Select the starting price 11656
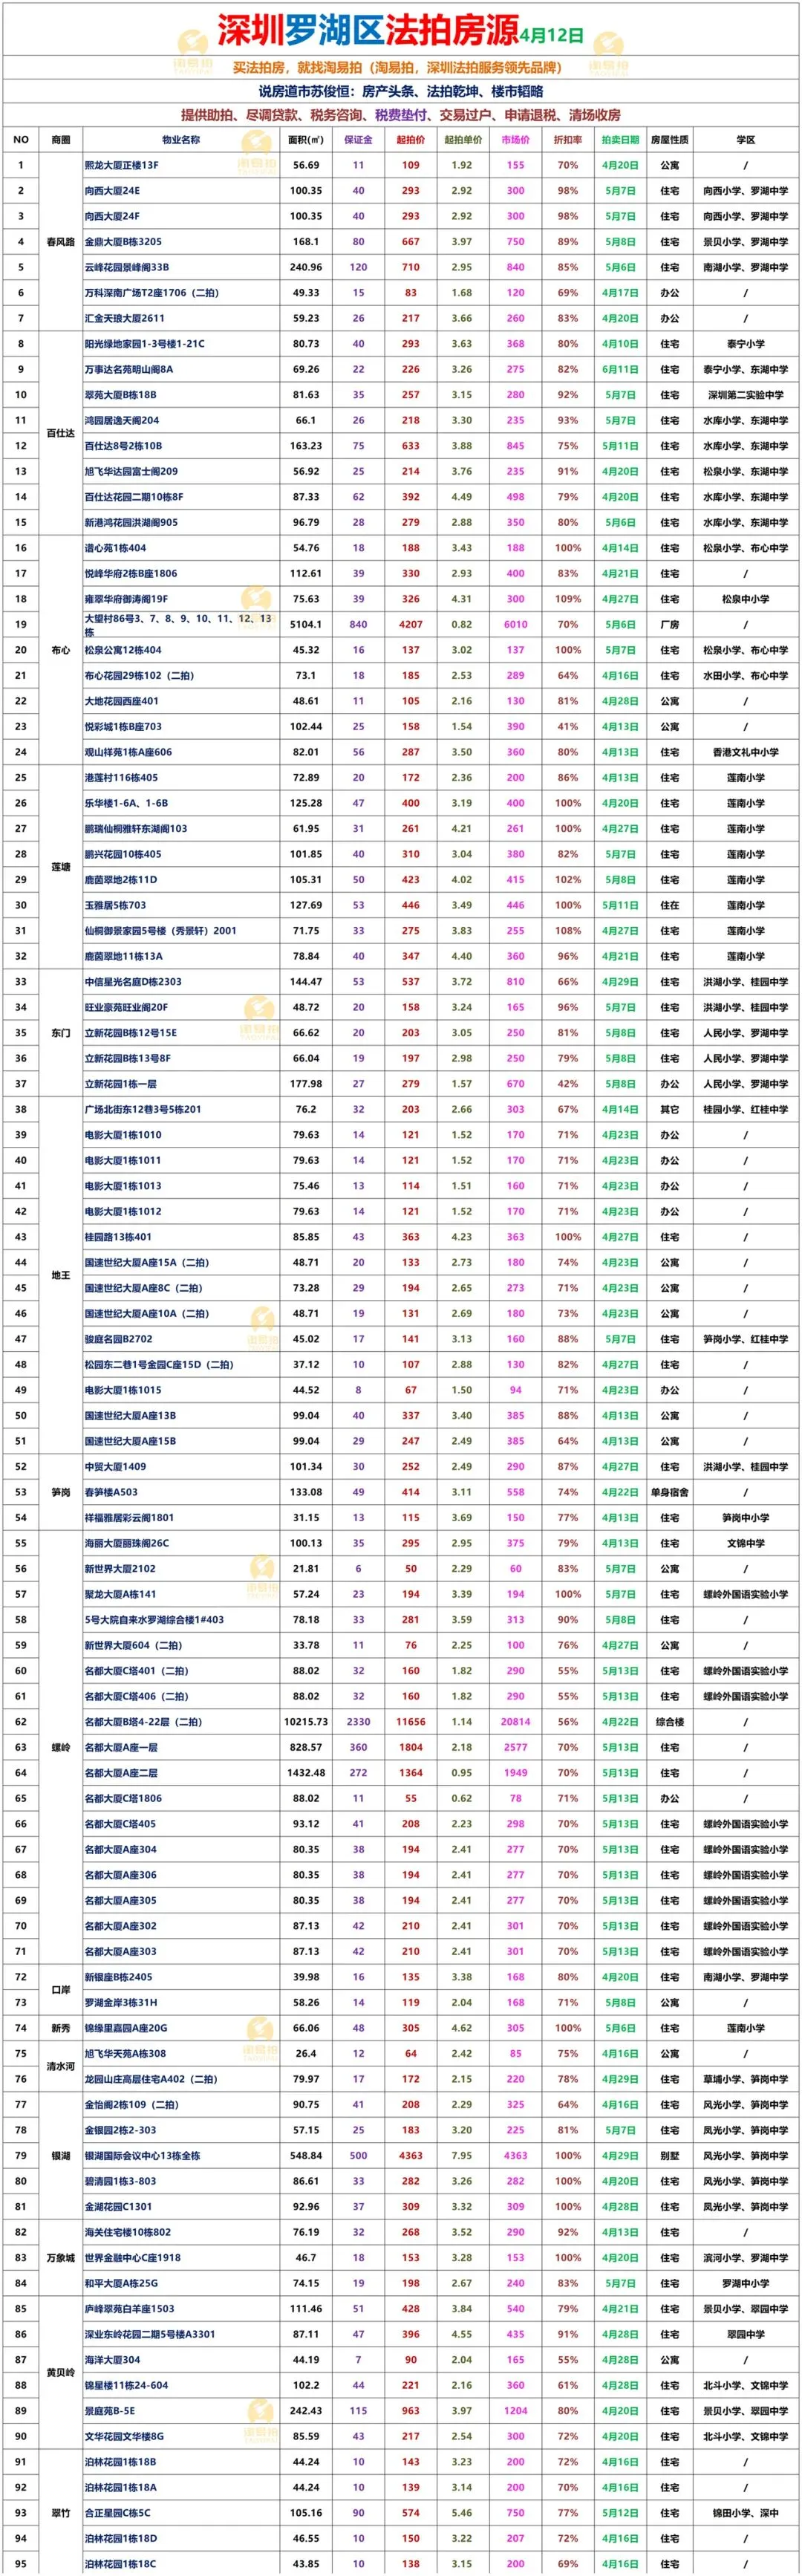 (x=410, y=1722)
